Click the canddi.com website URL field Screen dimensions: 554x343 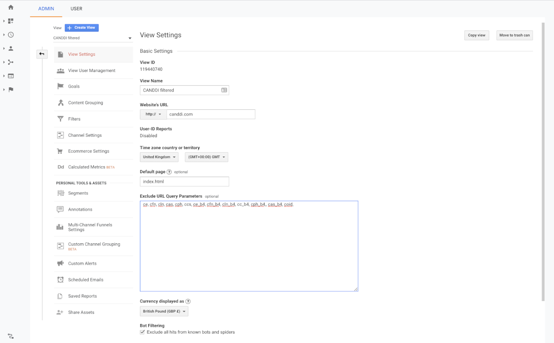coord(211,114)
